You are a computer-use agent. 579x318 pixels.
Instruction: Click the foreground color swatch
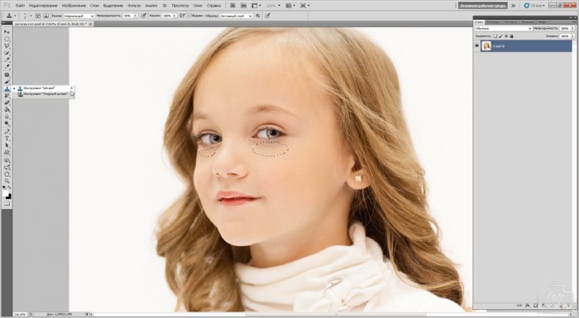tap(6, 193)
